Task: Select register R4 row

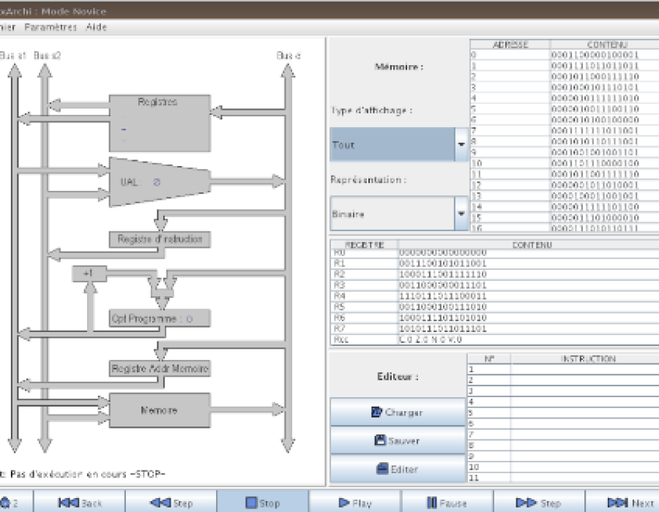Action: click(495, 296)
